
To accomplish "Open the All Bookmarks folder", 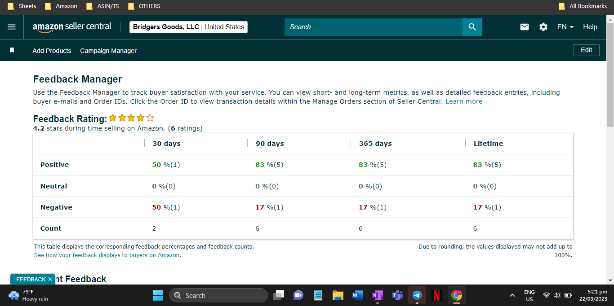I will [583, 6].
